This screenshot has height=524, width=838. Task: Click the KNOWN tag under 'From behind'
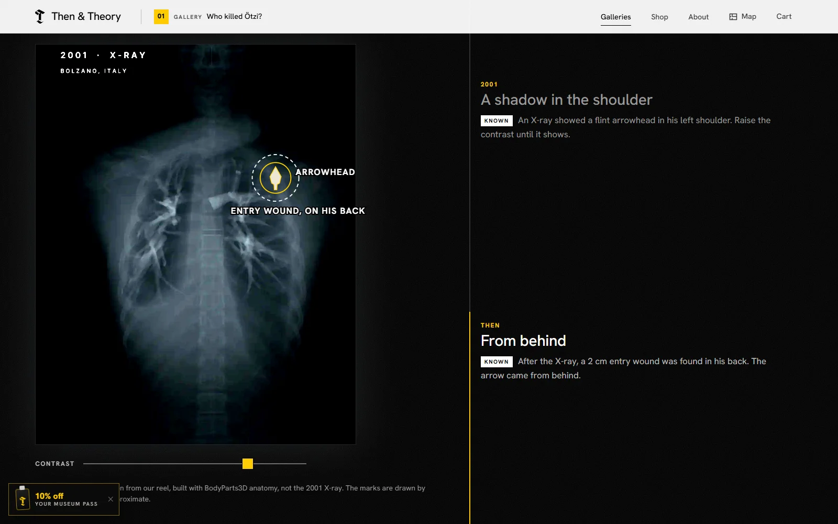coord(497,362)
